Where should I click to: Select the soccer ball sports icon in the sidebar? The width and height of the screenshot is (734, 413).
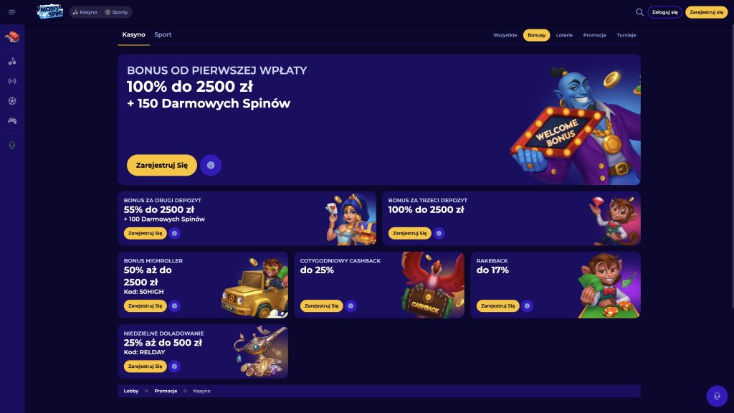[x=12, y=101]
